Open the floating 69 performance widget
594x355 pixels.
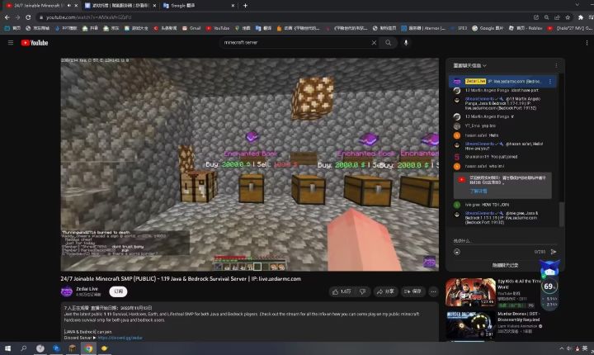[549, 286]
